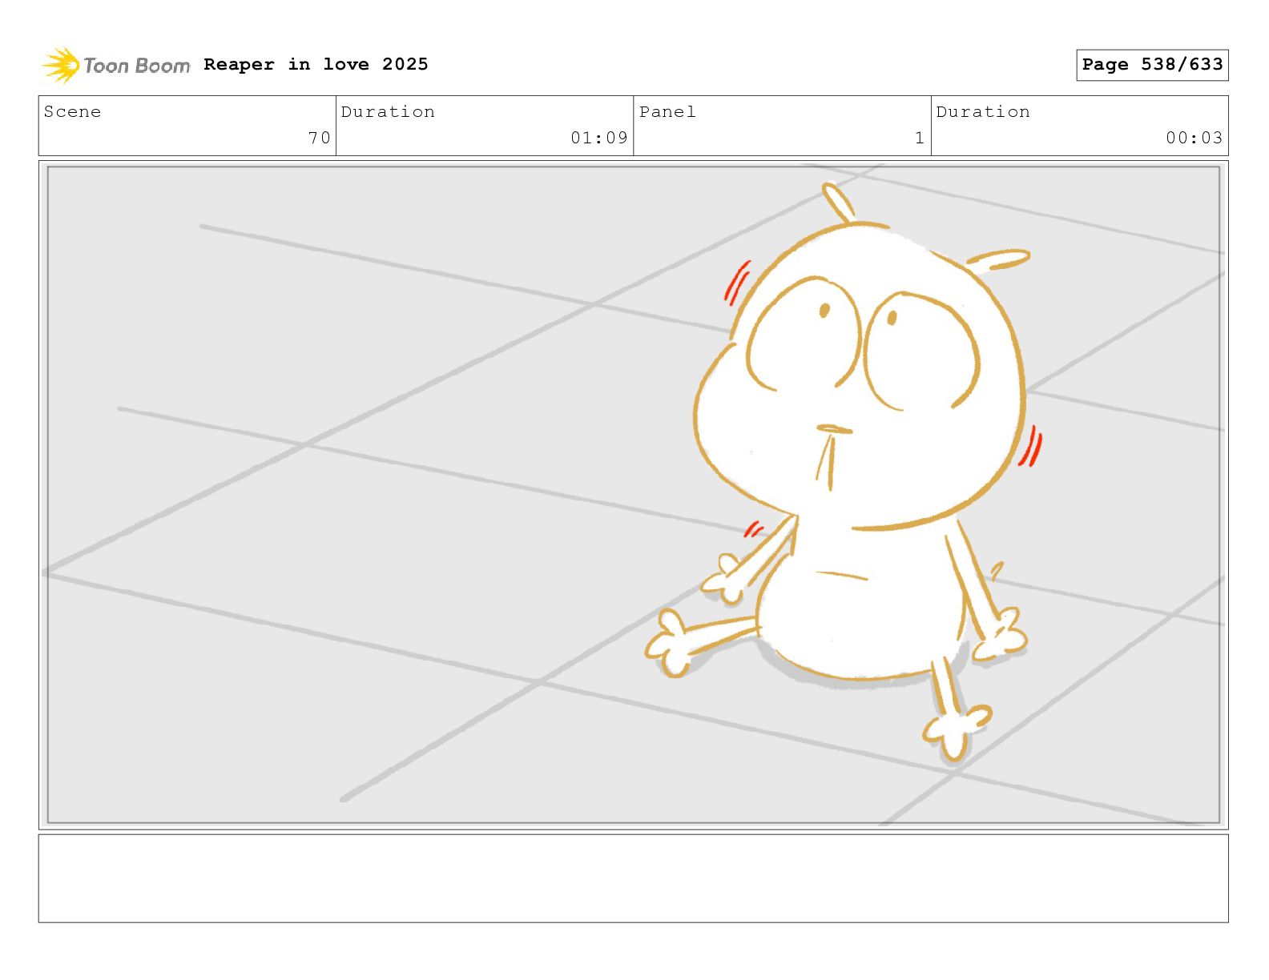Select the panel number '1'
1269x980 pixels.
click(x=920, y=138)
